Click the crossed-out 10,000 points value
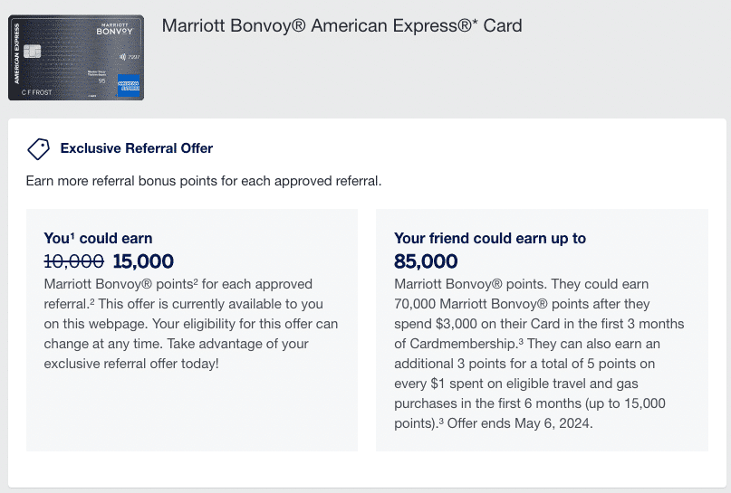This screenshot has width=731, height=493. pyautogui.click(x=74, y=261)
